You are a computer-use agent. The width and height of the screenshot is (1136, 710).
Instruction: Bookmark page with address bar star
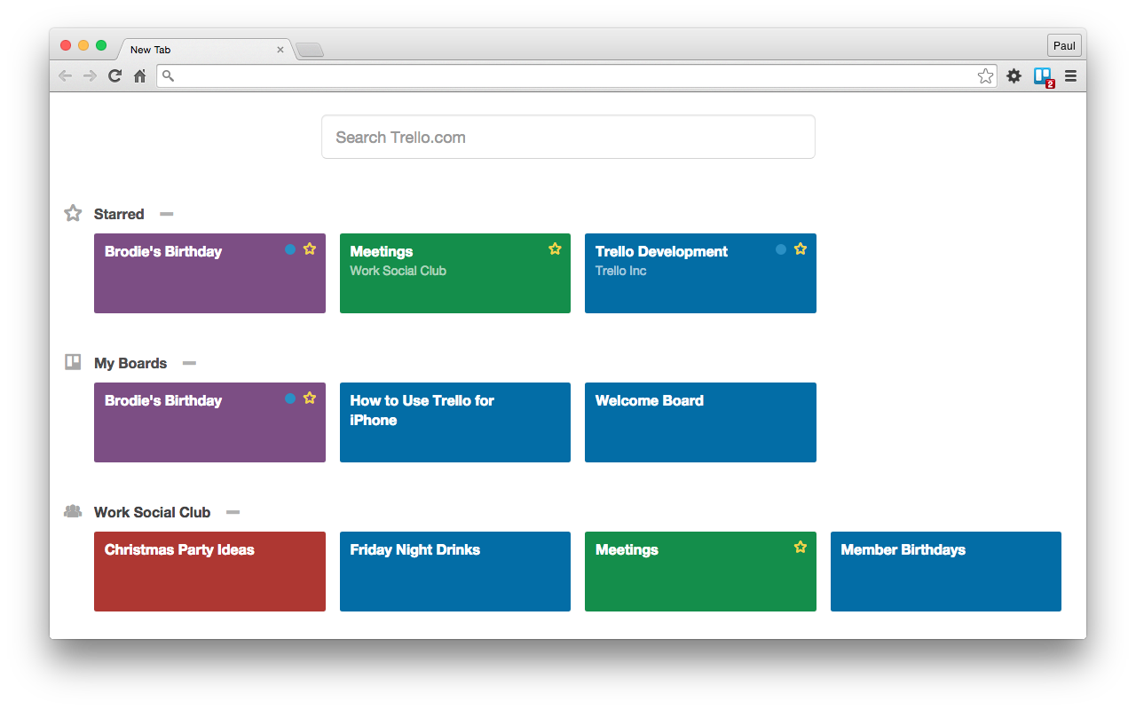coord(986,76)
